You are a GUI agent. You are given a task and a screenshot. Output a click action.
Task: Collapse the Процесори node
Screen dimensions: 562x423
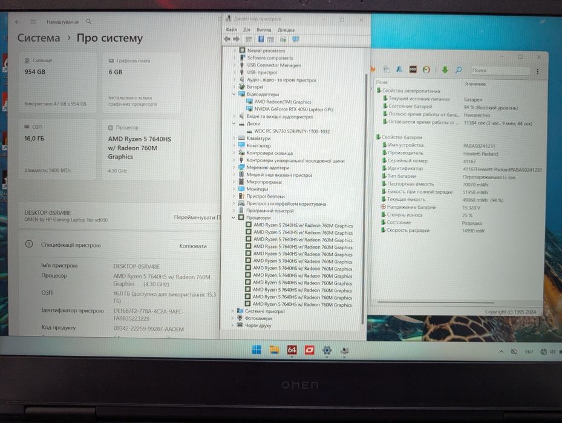pyautogui.click(x=234, y=218)
